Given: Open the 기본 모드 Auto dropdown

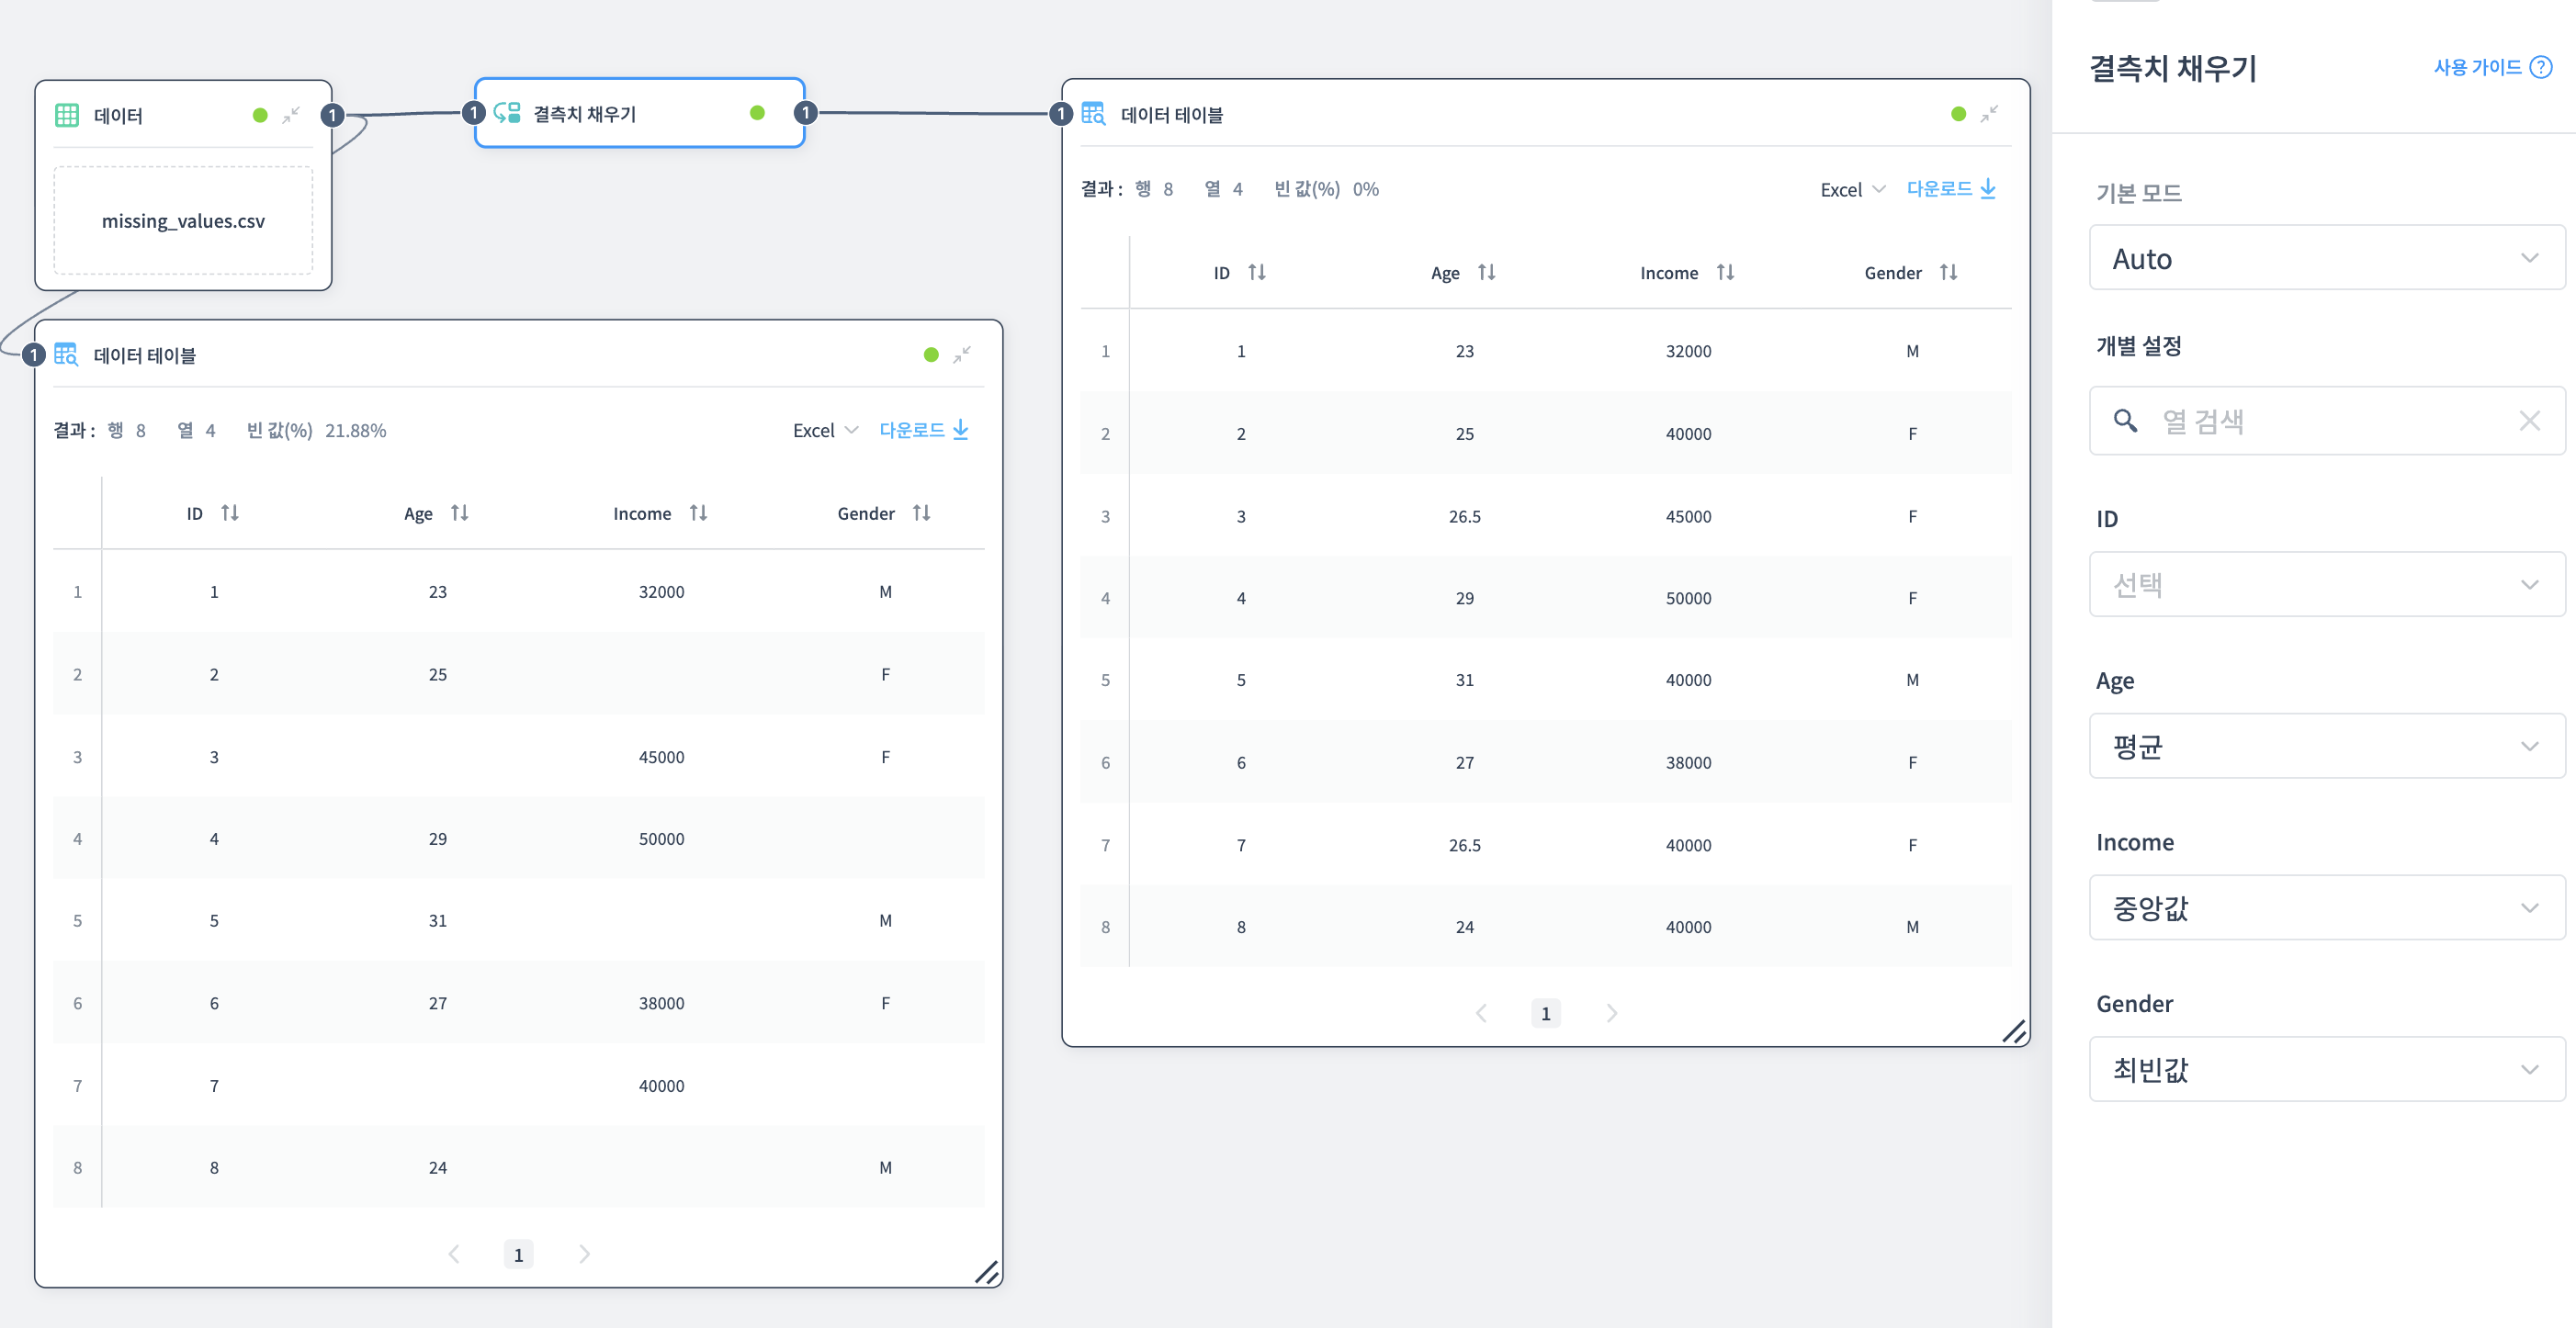Looking at the screenshot, I should point(2326,258).
